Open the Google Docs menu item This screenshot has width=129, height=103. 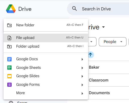point(46,59)
